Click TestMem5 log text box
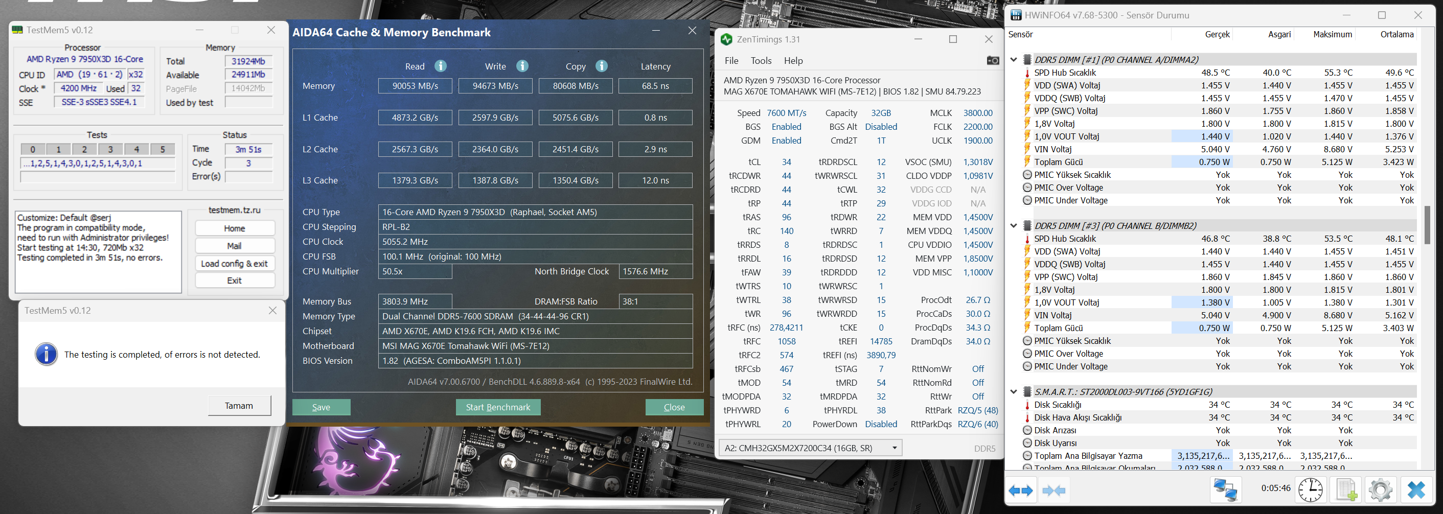The height and width of the screenshot is (514, 1443). click(98, 252)
